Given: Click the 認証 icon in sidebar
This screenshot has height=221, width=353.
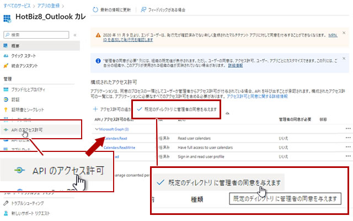Looking at the screenshot, I should [6, 99].
